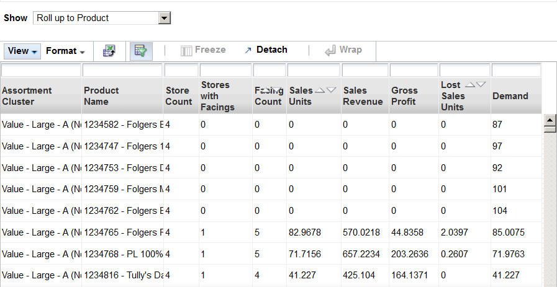Click the Freeze button
Viewport: 557px width, 287px height.
point(203,50)
